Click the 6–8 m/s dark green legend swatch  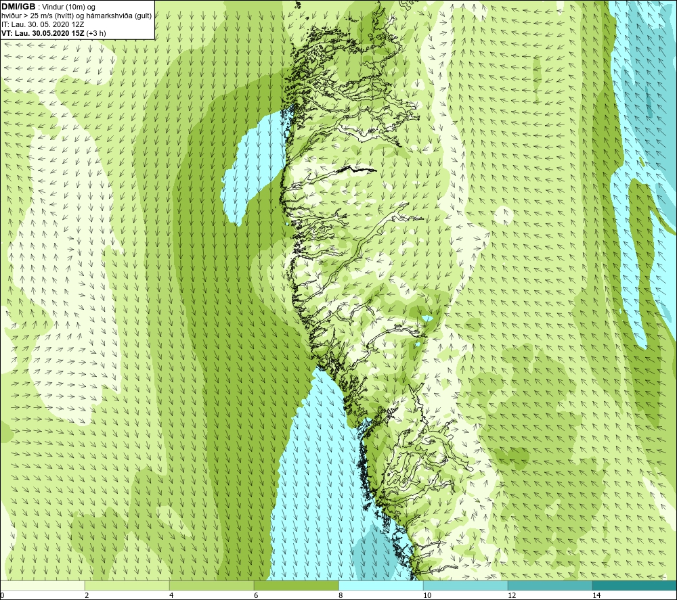[x=297, y=585]
